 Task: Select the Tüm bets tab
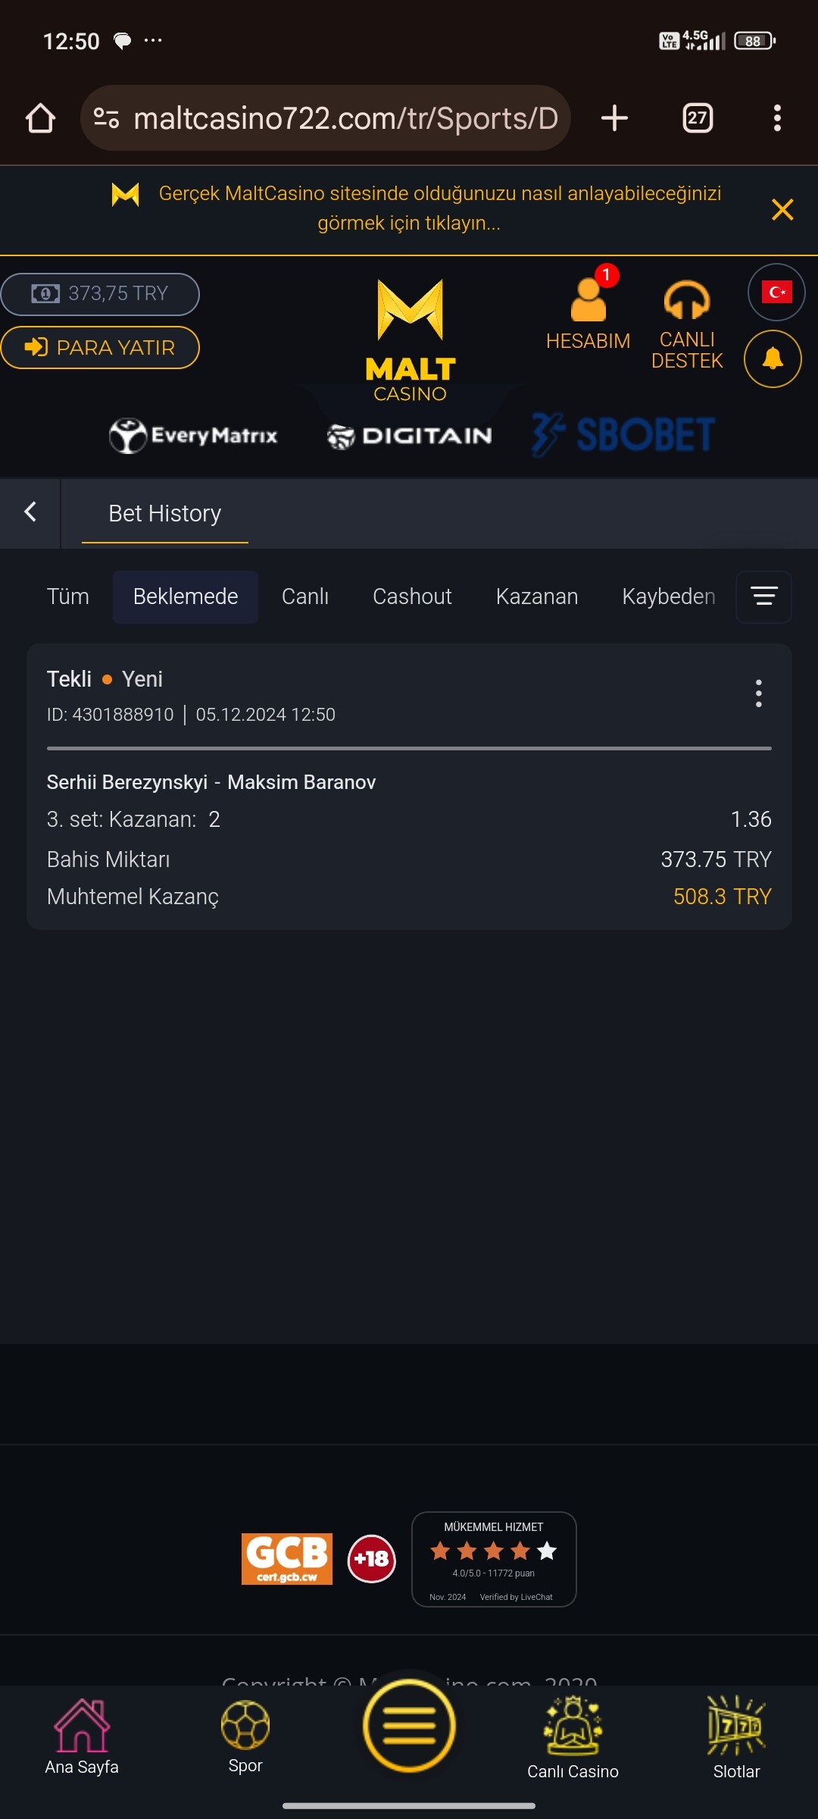[68, 596]
